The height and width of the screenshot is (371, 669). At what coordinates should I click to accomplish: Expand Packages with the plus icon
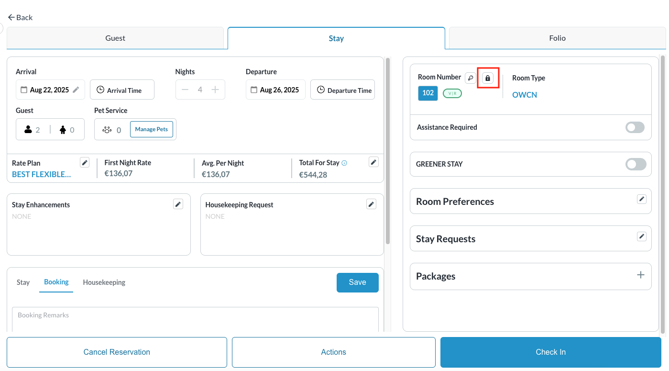(641, 275)
